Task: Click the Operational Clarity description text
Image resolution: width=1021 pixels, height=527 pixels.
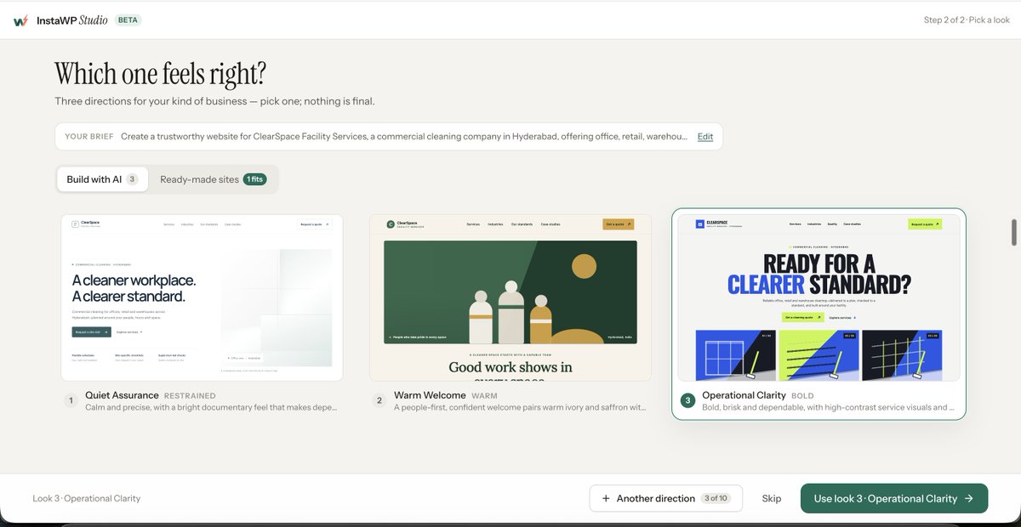Action: (x=828, y=407)
